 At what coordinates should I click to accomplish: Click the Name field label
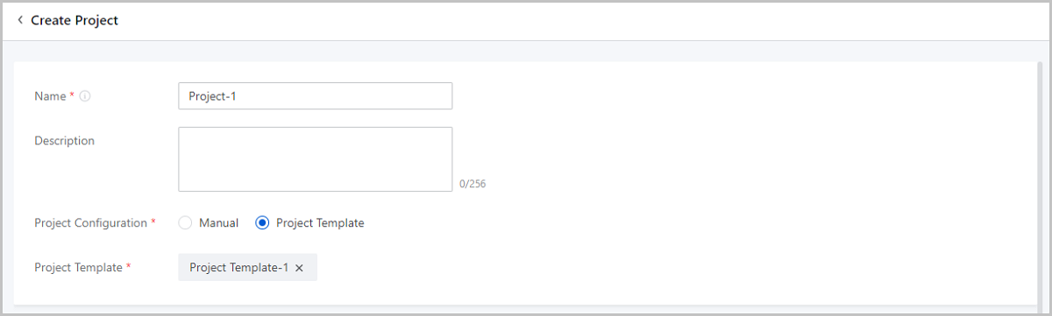click(x=50, y=96)
